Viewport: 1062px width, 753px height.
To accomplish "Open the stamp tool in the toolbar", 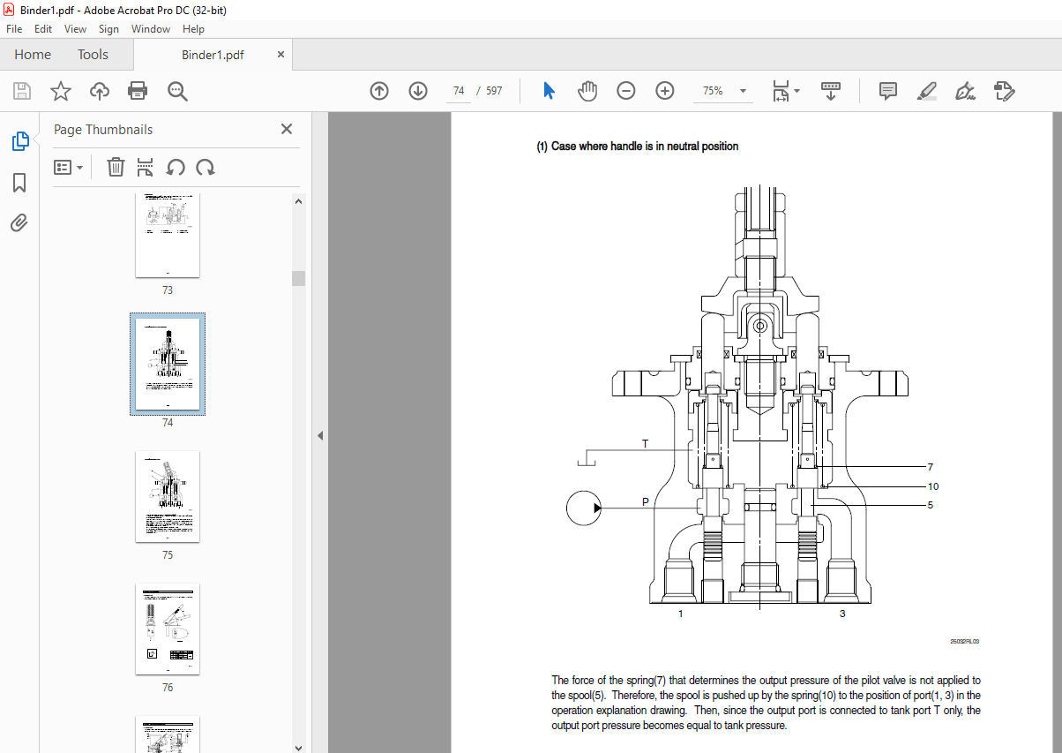I will point(1004,91).
